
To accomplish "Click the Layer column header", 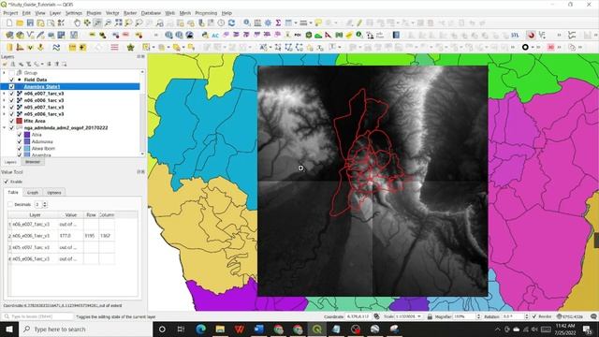I will point(35,215).
